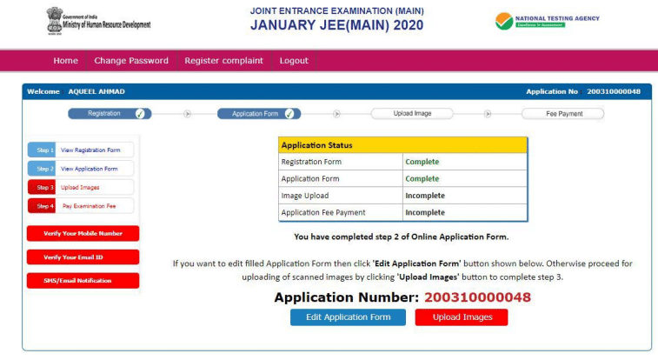Go to Step 3 Upload Images in sidebar
The height and width of the screenshot is (360, 658).
[x=81, y=187]
